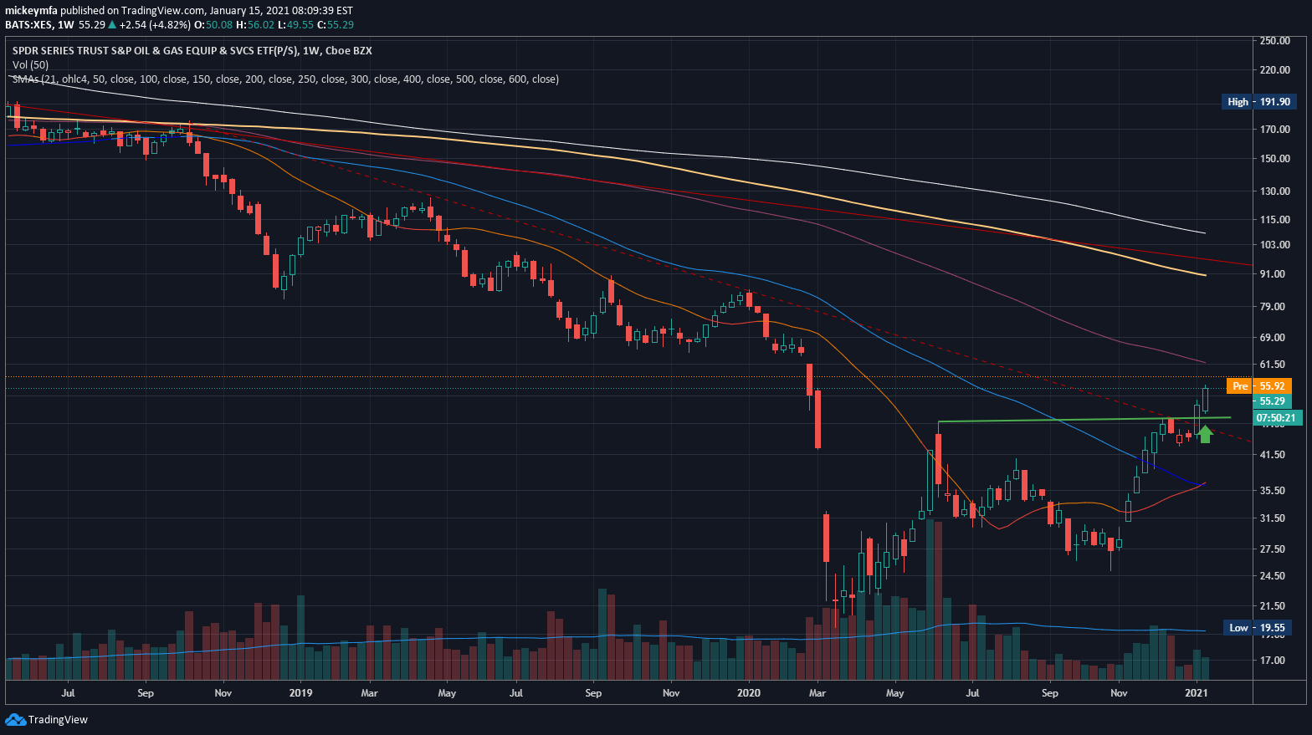The image size is (1312, 735).
Task: Click the 61.50 price axis label
Action: 1274,365
